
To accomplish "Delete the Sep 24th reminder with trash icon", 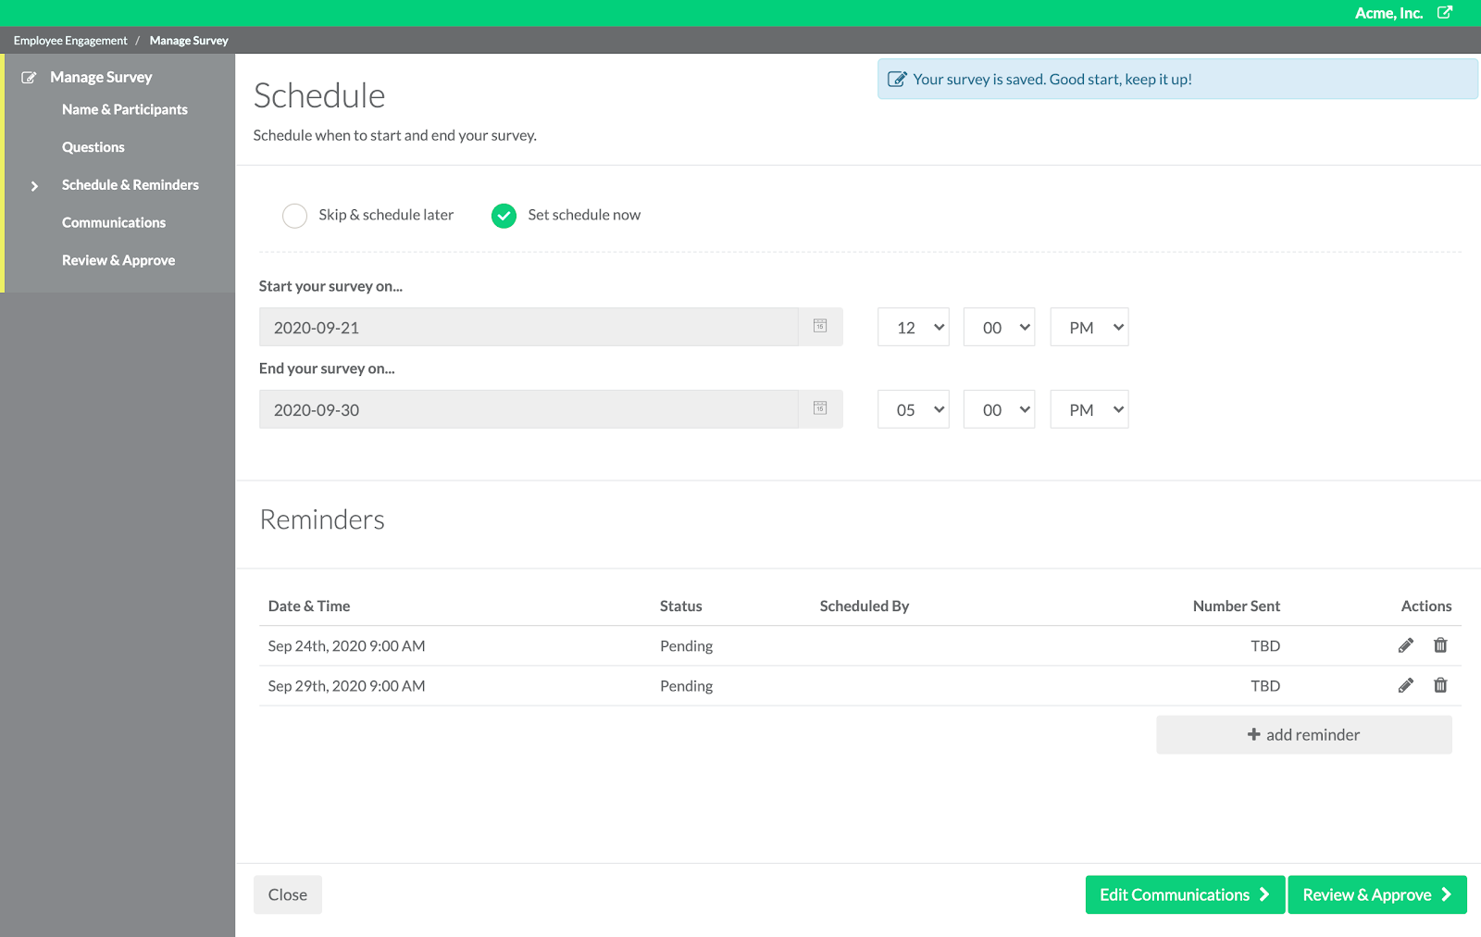I will 1440,645.
